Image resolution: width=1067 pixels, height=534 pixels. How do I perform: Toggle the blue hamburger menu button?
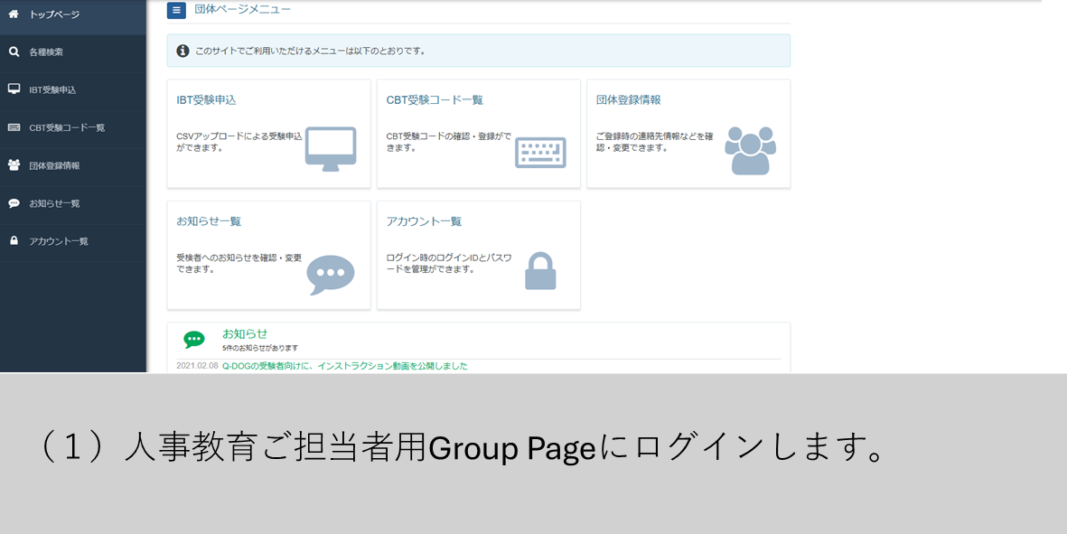pos(176,10)
